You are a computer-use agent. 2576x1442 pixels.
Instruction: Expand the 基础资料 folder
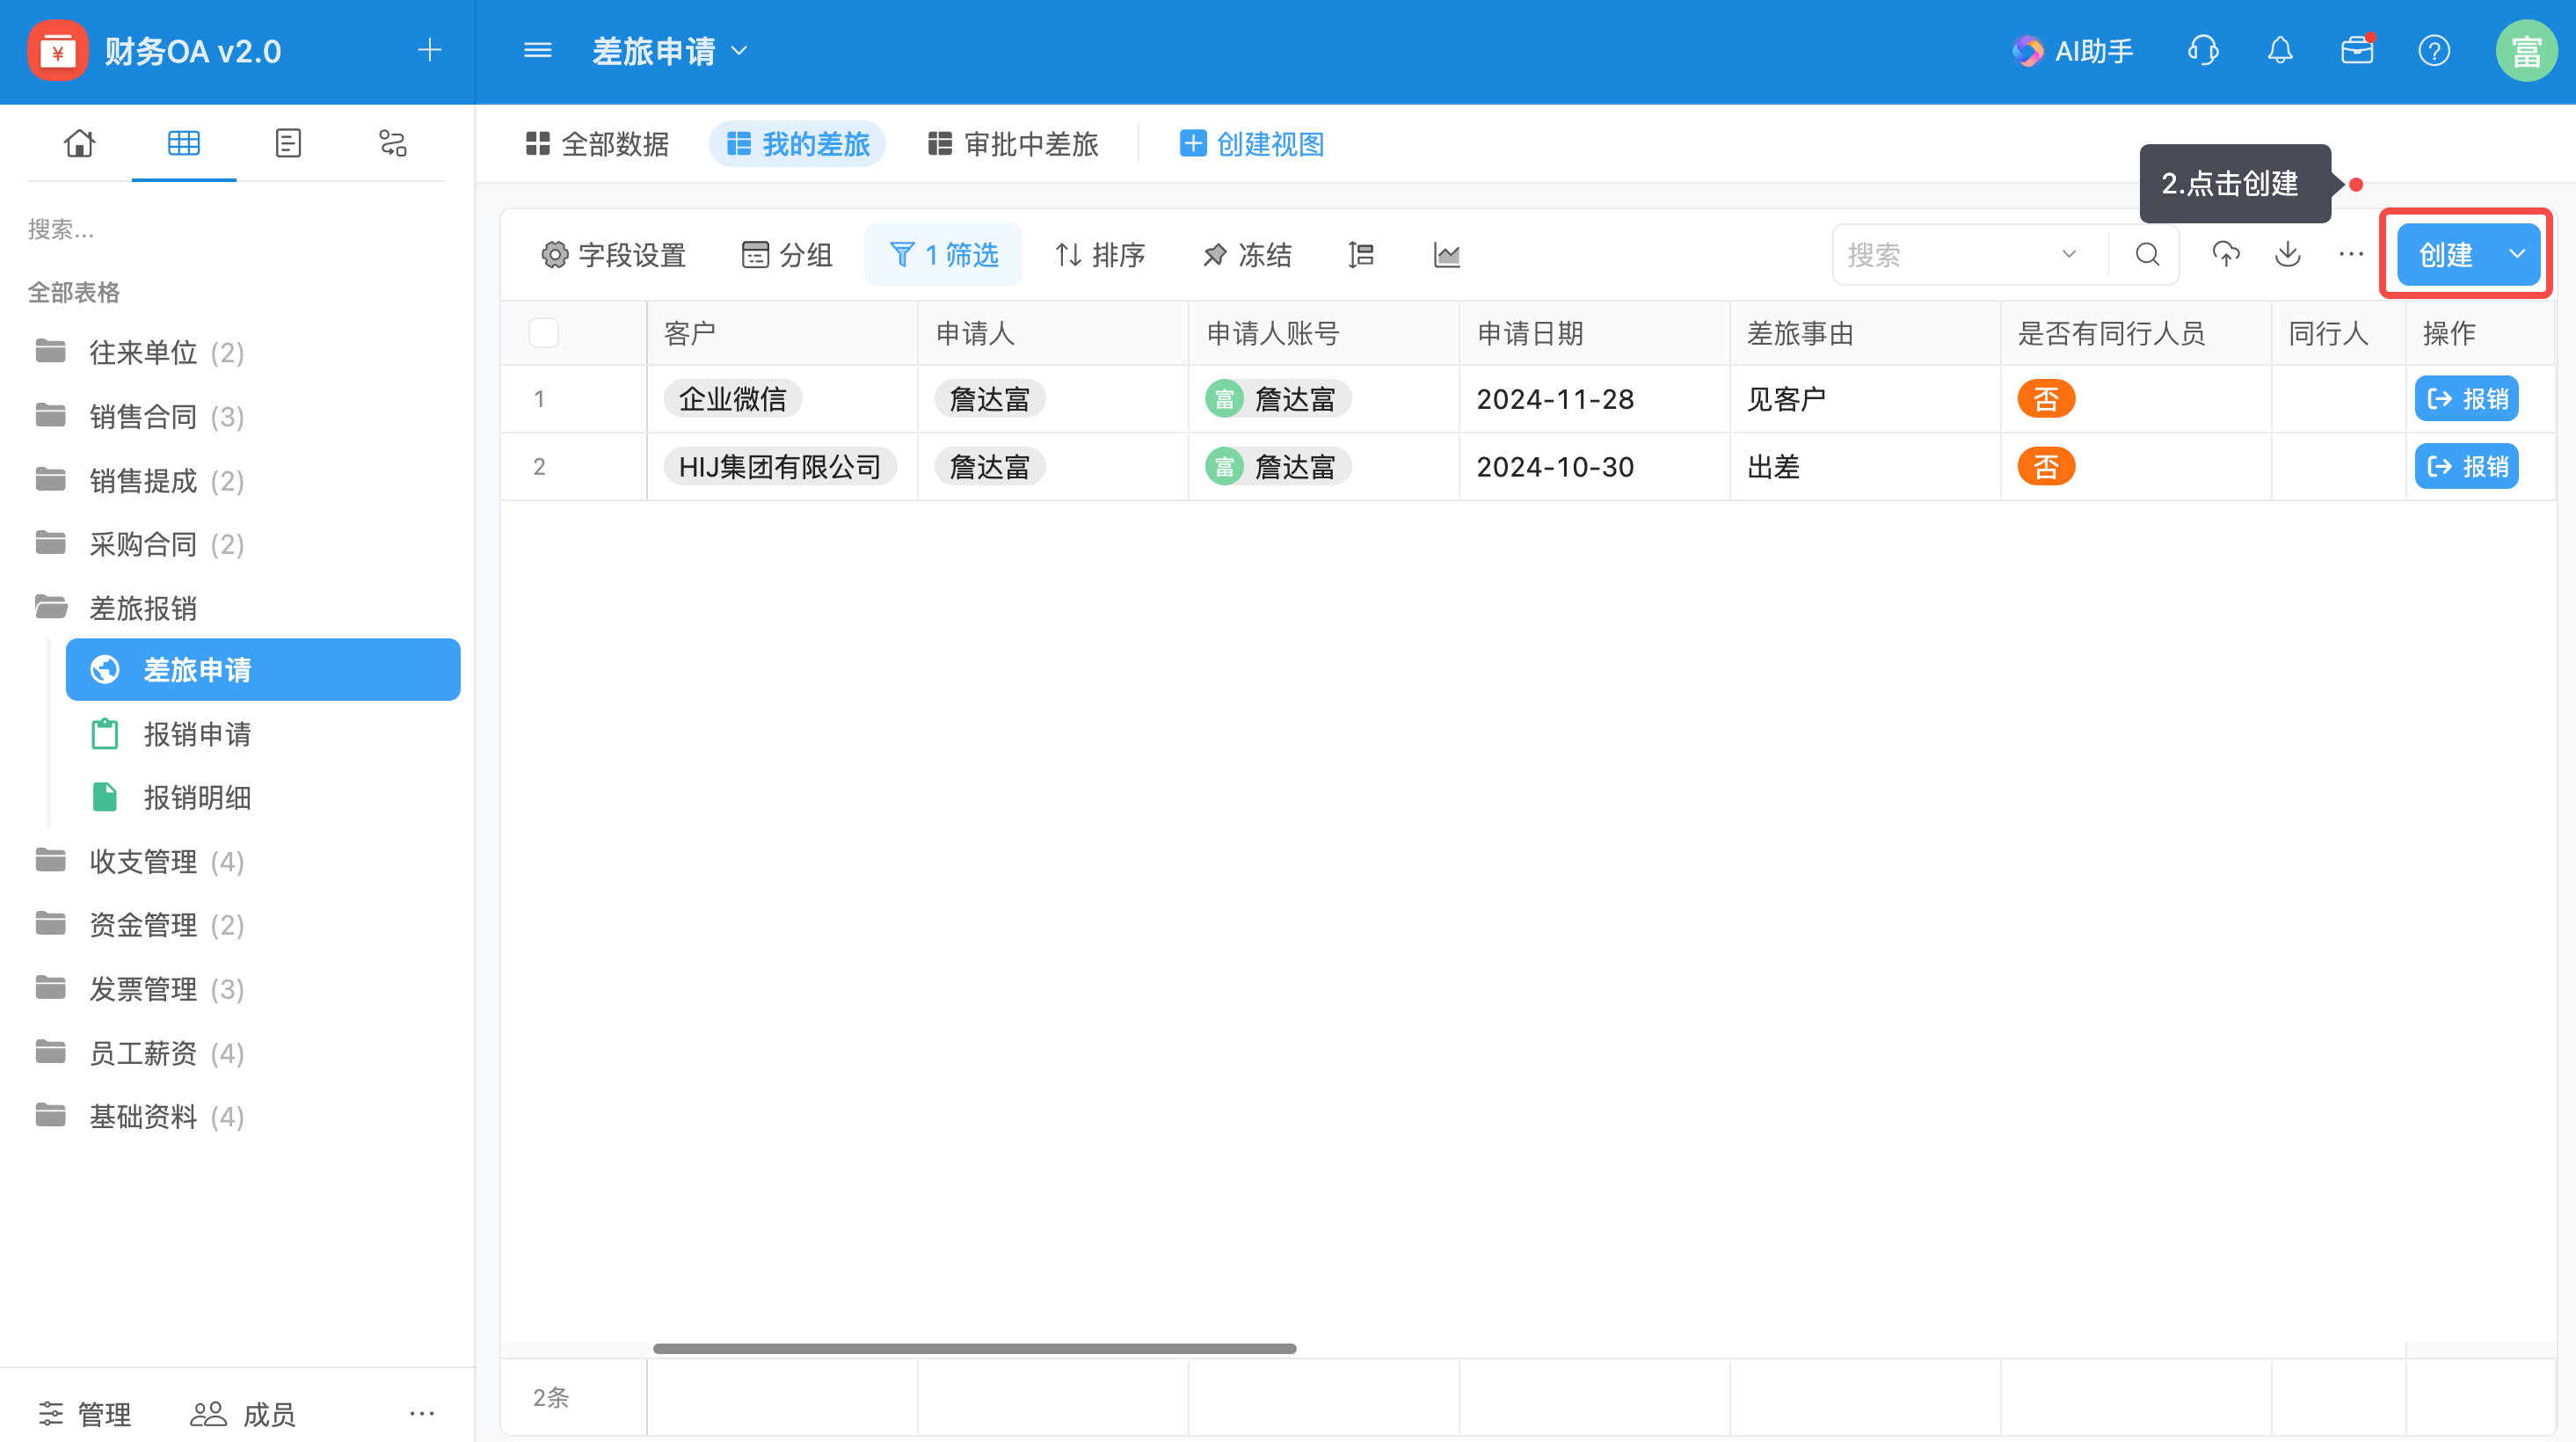(140, 1116)
